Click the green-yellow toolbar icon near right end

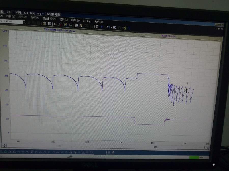click(125, 28)
